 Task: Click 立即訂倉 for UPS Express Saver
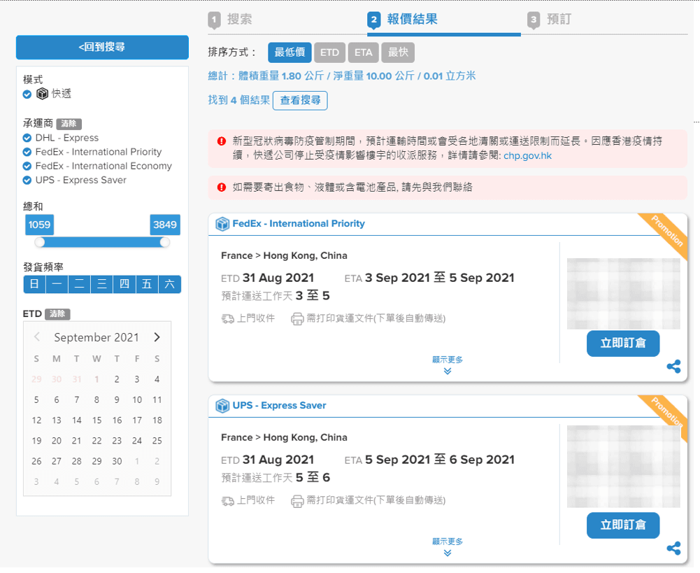click(x=623, y=525)
